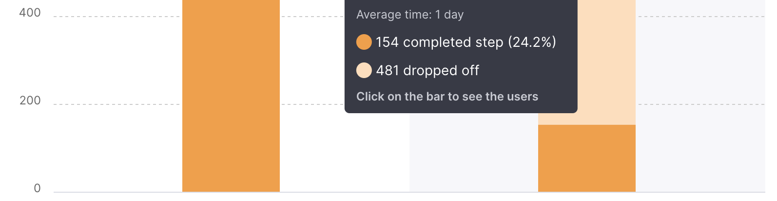Click the peach dot beside dropped off
This screenshot has width=777, height=201.
(364, 70)
